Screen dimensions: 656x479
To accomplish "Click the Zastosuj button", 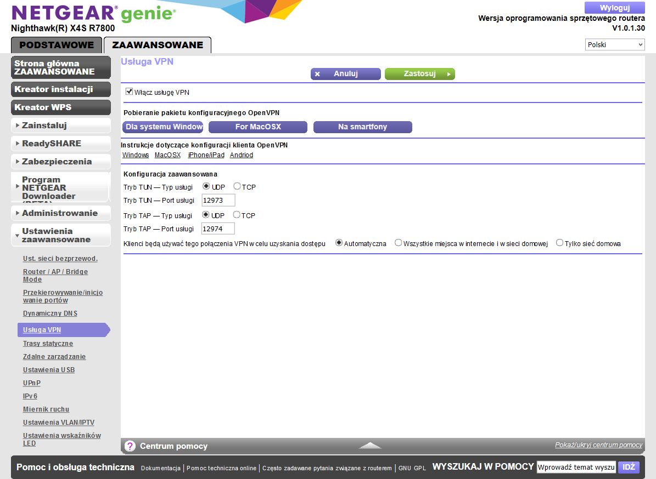I will tap(419, 74).
